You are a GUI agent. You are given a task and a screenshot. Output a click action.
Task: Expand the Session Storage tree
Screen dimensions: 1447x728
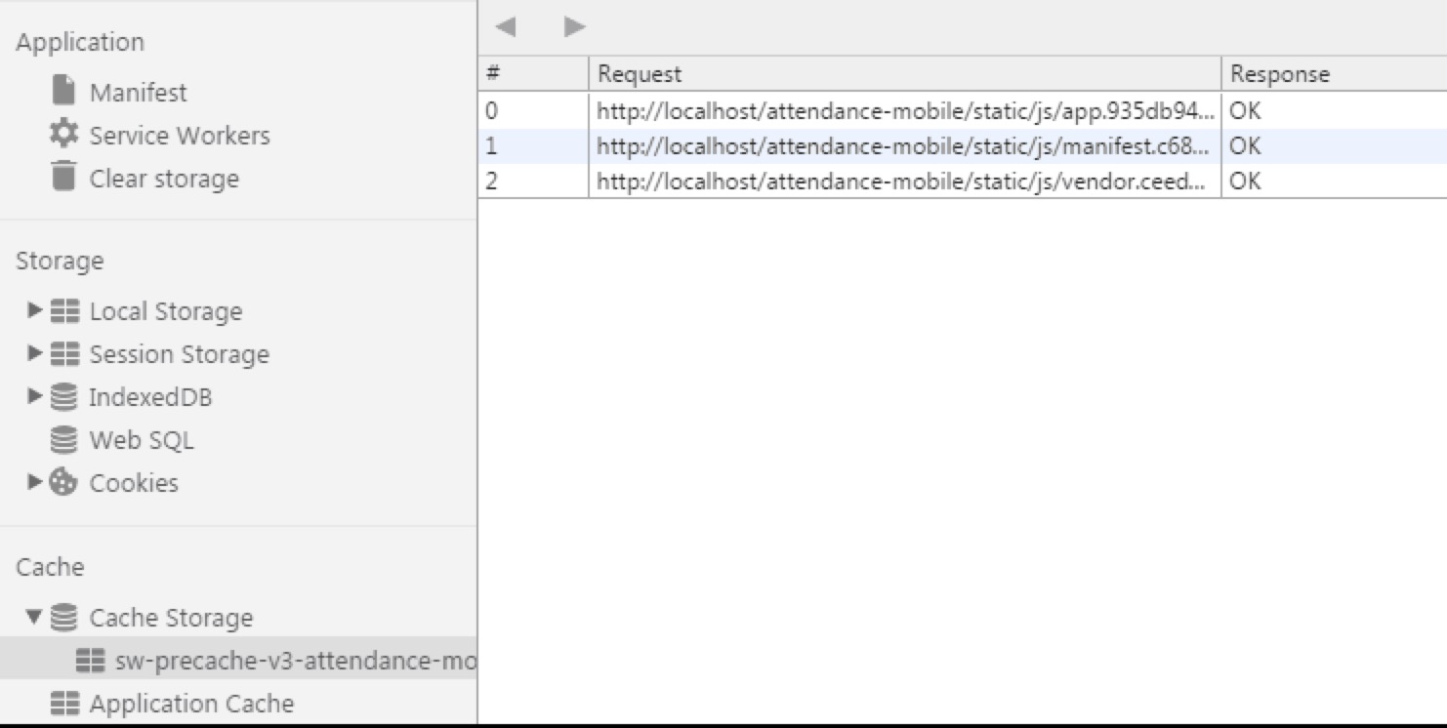(x=35, y=353)
